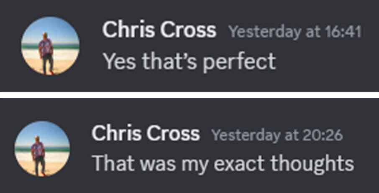Image resolution: width=379 pixels, height=193 pixels.
Task: Click the 'That was my exact thoughts' message
Action: click(223, 163)
